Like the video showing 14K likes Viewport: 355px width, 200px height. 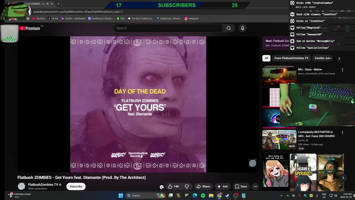pos(173,186)
